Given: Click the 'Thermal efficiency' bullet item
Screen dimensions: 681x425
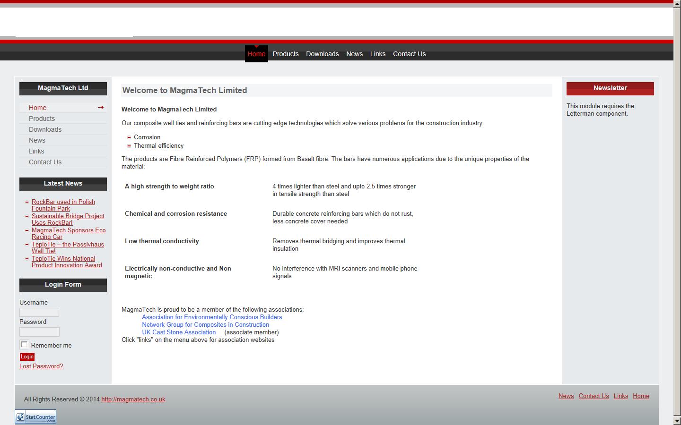Looking at the screenshot, I should [158, 145].
